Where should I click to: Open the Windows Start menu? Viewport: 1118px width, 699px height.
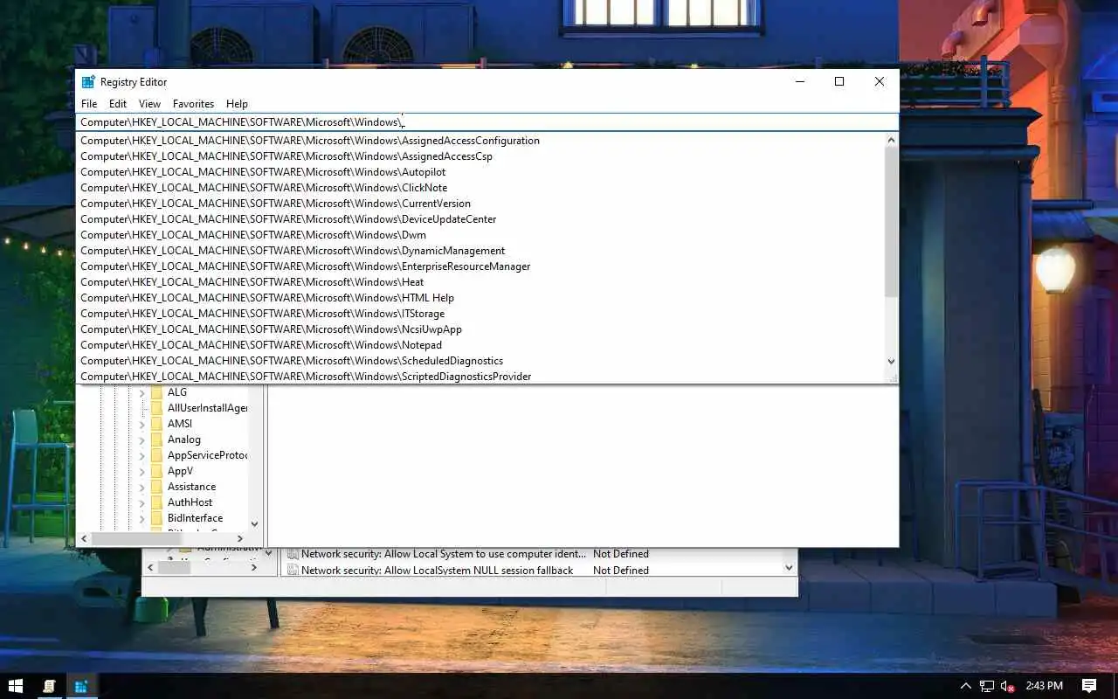coord(16,686)
